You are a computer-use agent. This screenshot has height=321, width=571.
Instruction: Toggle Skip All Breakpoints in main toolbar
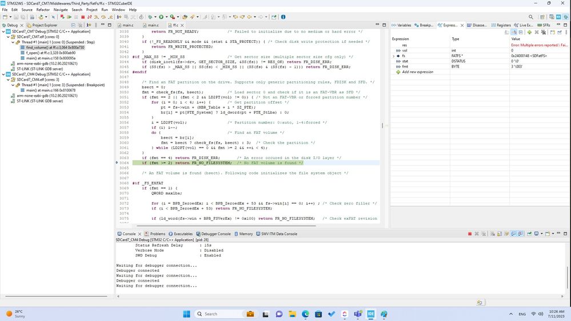53,17
